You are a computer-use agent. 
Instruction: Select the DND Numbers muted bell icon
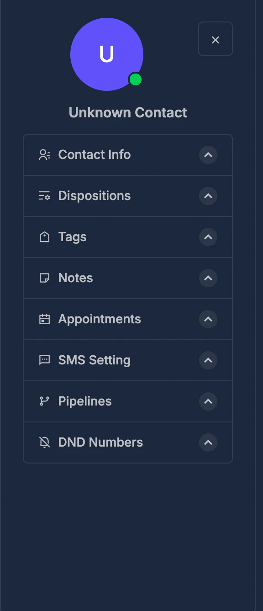coord(44,442)
